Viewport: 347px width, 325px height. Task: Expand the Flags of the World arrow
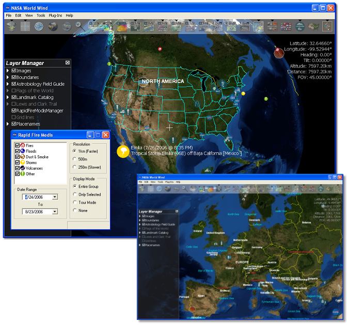(x=8, y=90)
